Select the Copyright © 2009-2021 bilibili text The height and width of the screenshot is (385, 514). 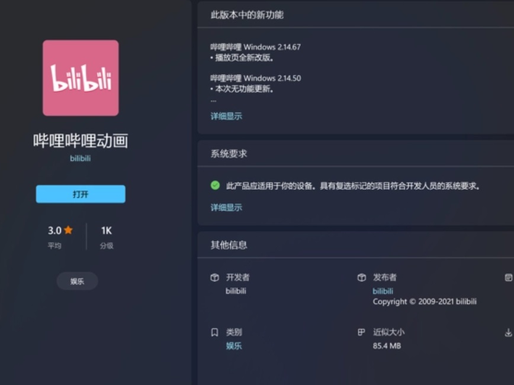coord(425,302)
